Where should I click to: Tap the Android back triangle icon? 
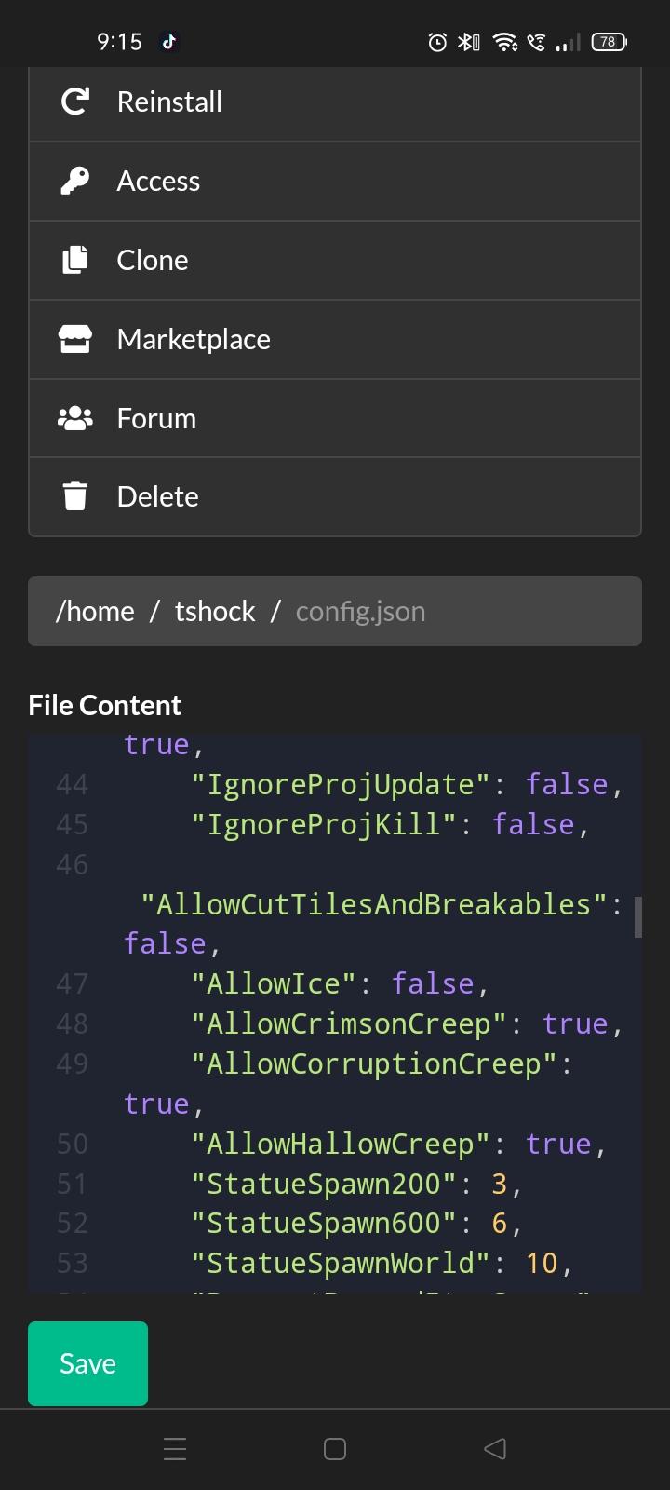(x=495, y=1448)
